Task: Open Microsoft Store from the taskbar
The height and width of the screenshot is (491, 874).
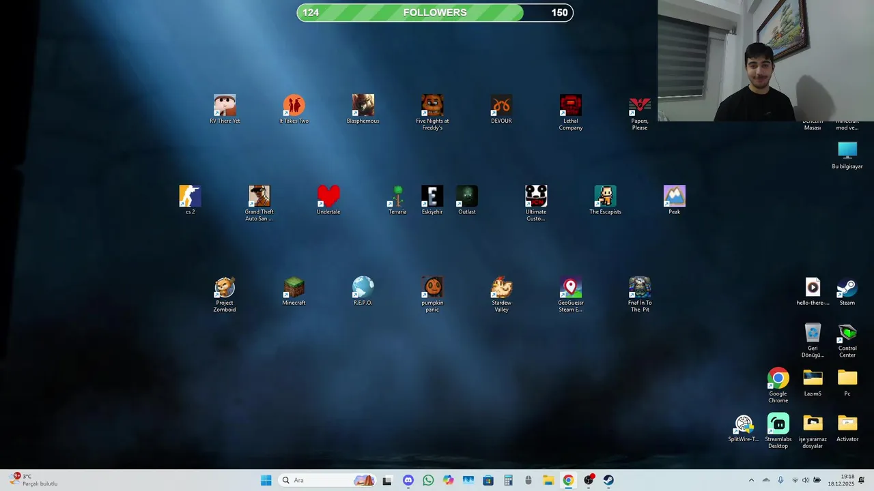Action: (x=488, y=480)
